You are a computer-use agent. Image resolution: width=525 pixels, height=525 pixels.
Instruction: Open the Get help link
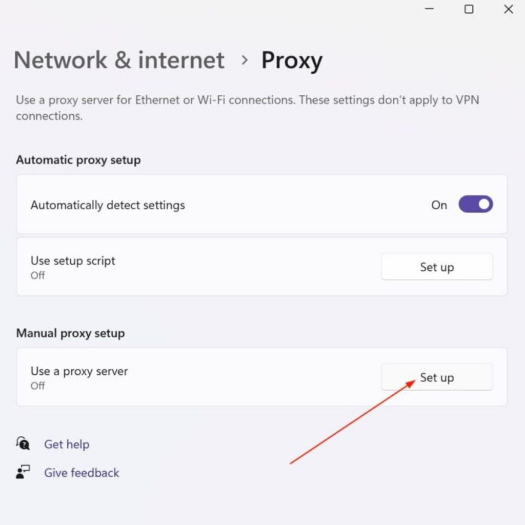[67, 444]
